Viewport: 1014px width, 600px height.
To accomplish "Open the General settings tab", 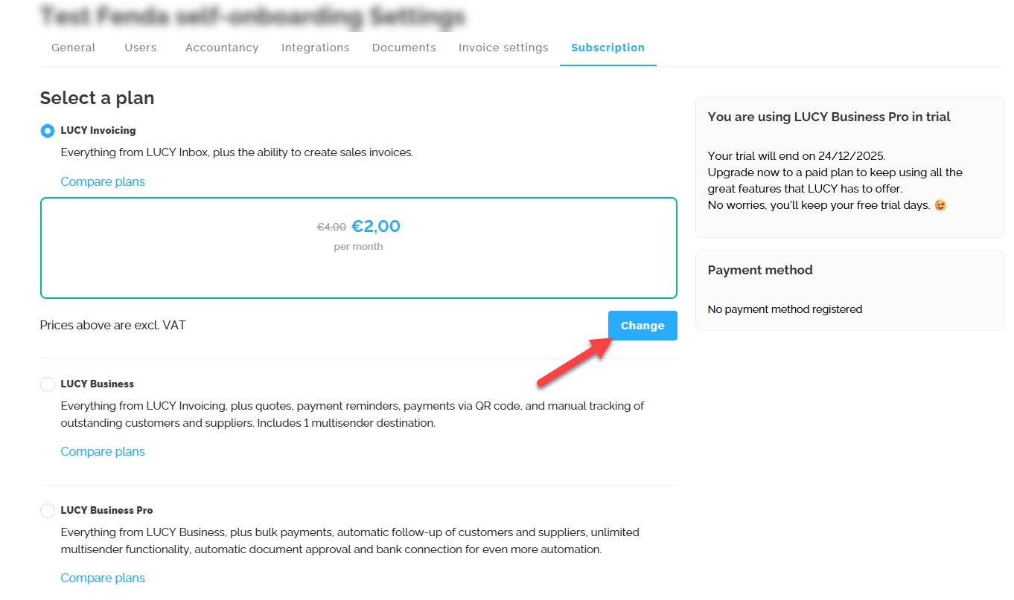I will pyautogui.click(x=73, y=48).
